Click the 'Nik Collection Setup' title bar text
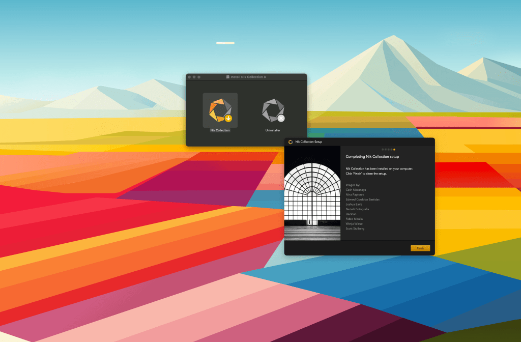Viewport: 521px width, 342px height. [x=309, y=142]
